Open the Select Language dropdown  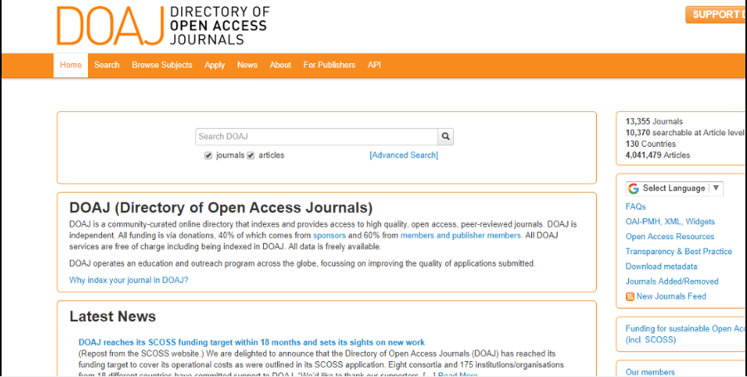tap(674, 188)
